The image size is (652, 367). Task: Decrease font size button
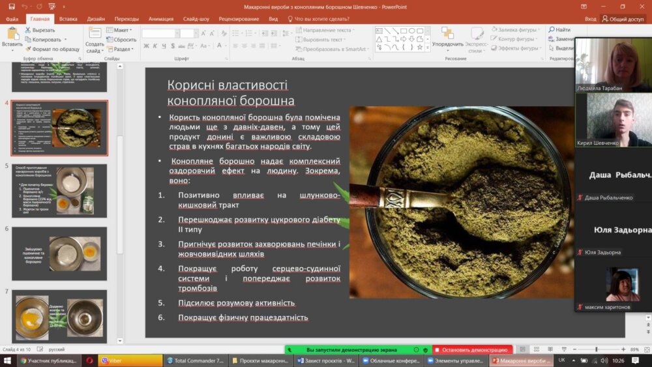click(212, 33)
